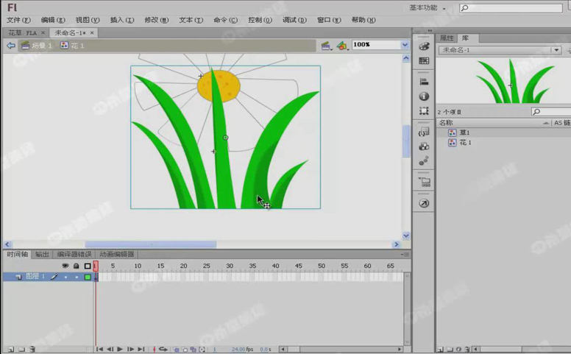The height and width of the screenshot is (354, 571).
Task: Click the back arrow in edit bar
Action: click(x=10, y=46)
